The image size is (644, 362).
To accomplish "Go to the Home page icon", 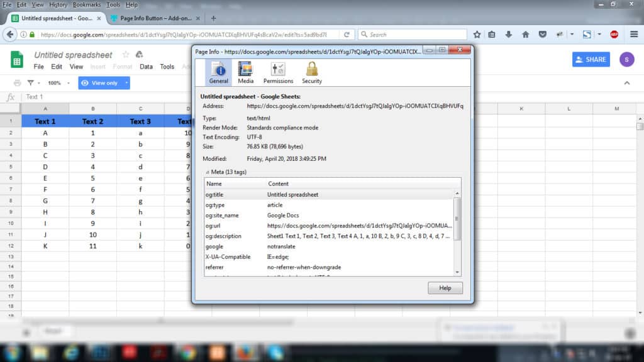I will (525, 35).
